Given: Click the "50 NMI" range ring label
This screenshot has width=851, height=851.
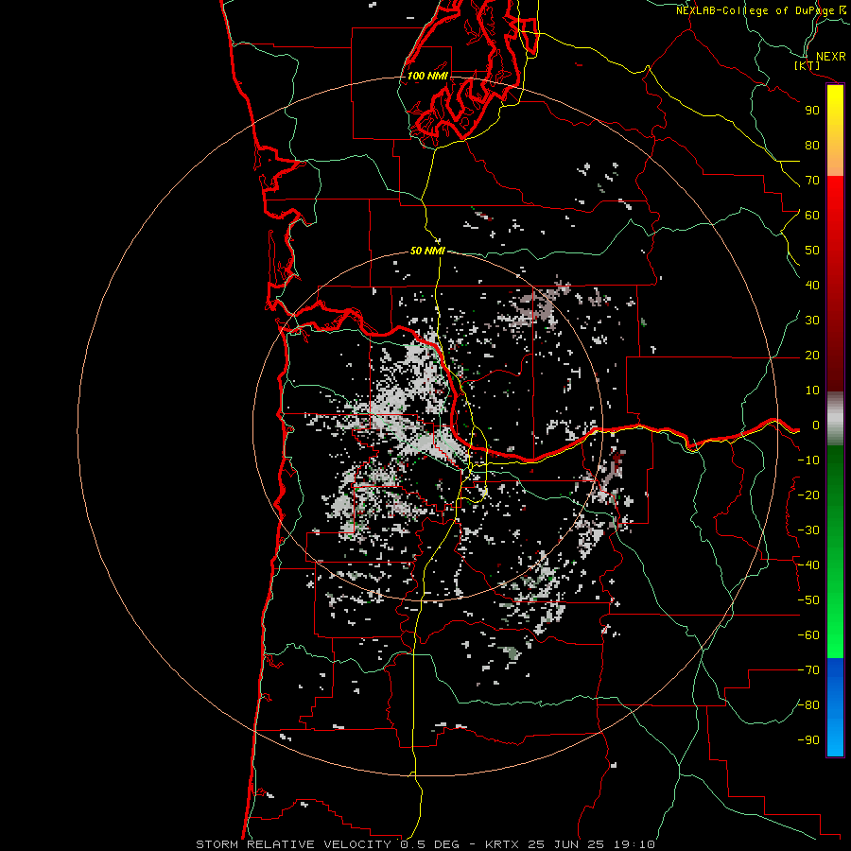Looking at the screenshot, I should coord(427,251).
